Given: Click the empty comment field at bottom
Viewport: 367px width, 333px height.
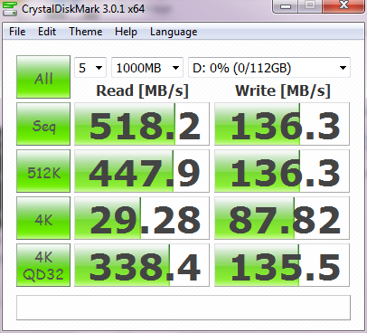Looking at the screenshot, I should pyautogui.click(x=183, y=308).
